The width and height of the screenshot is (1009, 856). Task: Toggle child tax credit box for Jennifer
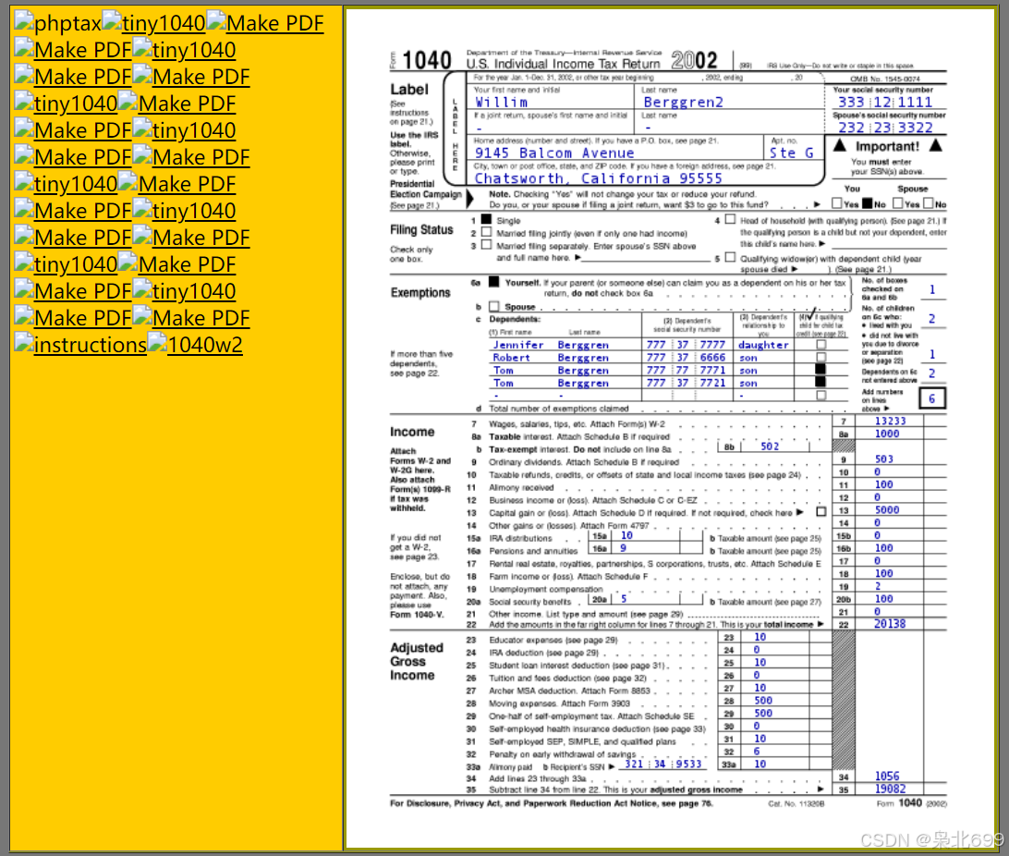821,344
